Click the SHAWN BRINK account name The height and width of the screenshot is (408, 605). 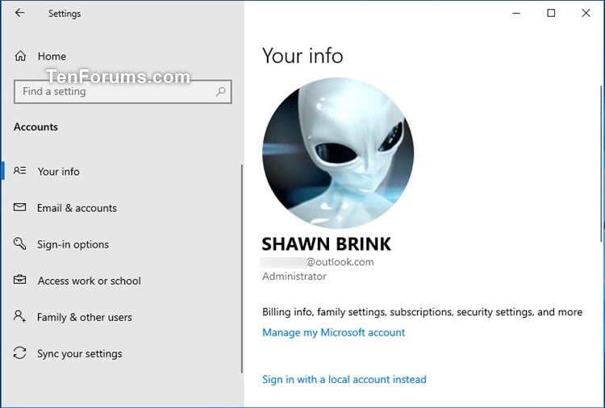(x=327, y=244)
